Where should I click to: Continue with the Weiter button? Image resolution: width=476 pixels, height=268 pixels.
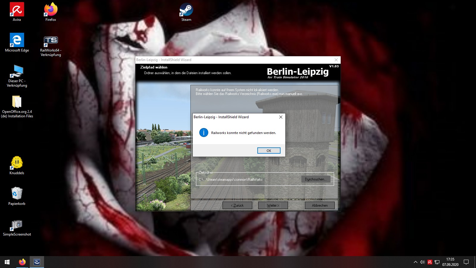[273, 205]
